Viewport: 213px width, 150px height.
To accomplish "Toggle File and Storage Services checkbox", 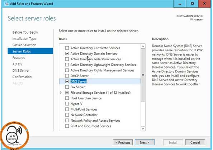I will 67,93.
